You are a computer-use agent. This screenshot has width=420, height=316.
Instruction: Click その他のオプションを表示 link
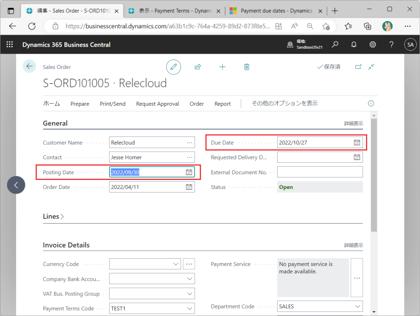tap(284, 104)
